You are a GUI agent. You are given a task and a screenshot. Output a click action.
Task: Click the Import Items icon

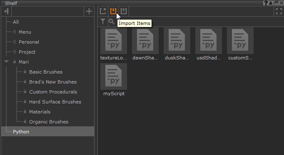[113, 11]
